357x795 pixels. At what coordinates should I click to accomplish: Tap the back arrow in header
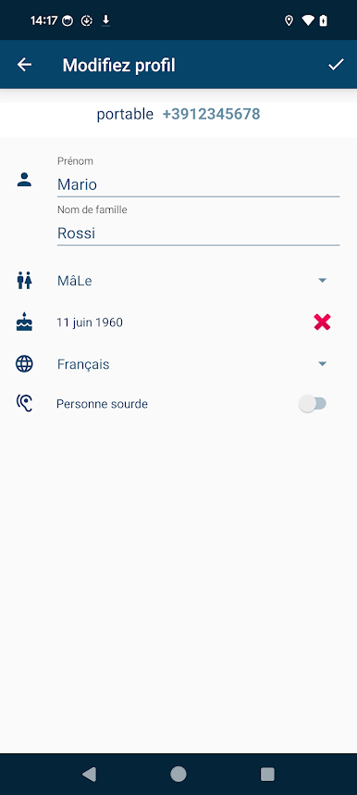[x=24, y=65]
